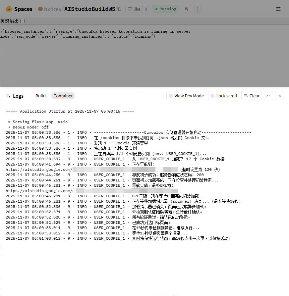Open the hamburger navigation menu

(278, 9)
